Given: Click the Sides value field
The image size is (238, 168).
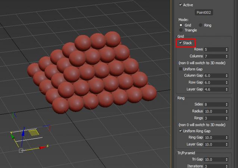Looking at the screenshot, I should (x=214, y=105).
